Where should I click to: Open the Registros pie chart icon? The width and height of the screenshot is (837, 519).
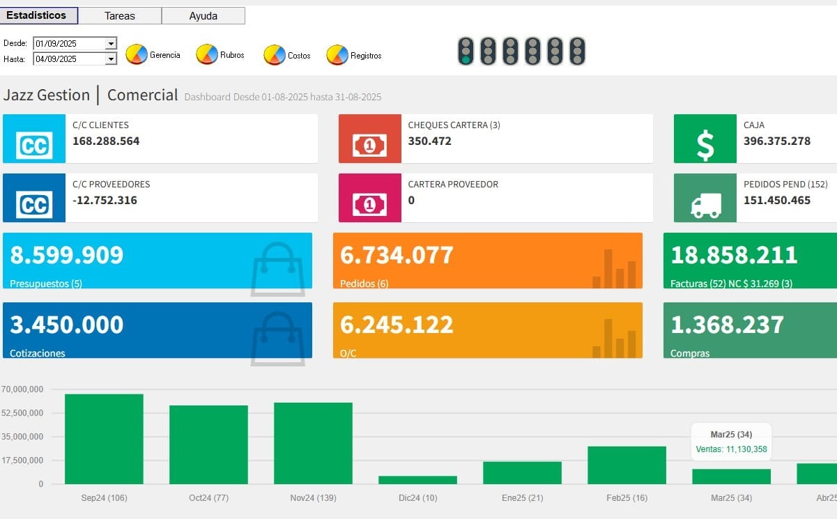[x=337, y=55]
